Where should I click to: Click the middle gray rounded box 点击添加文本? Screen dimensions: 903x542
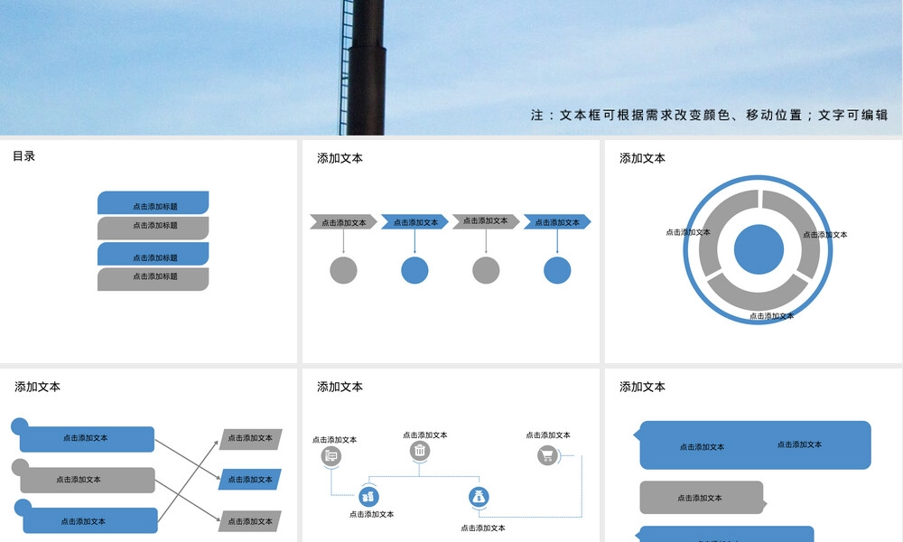88,480
